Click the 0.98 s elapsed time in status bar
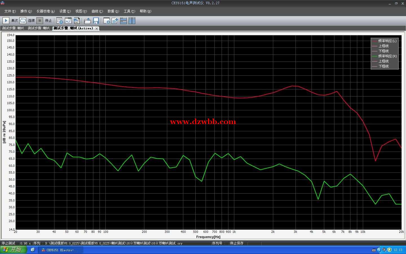This screenshot has height=254, width=406. click(25, 243)
